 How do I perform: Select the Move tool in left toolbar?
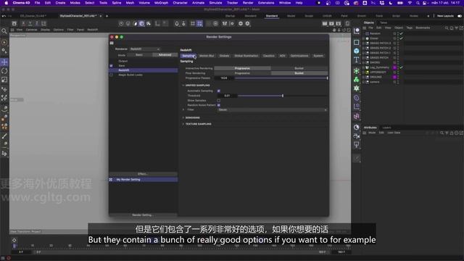coord(4,62)
